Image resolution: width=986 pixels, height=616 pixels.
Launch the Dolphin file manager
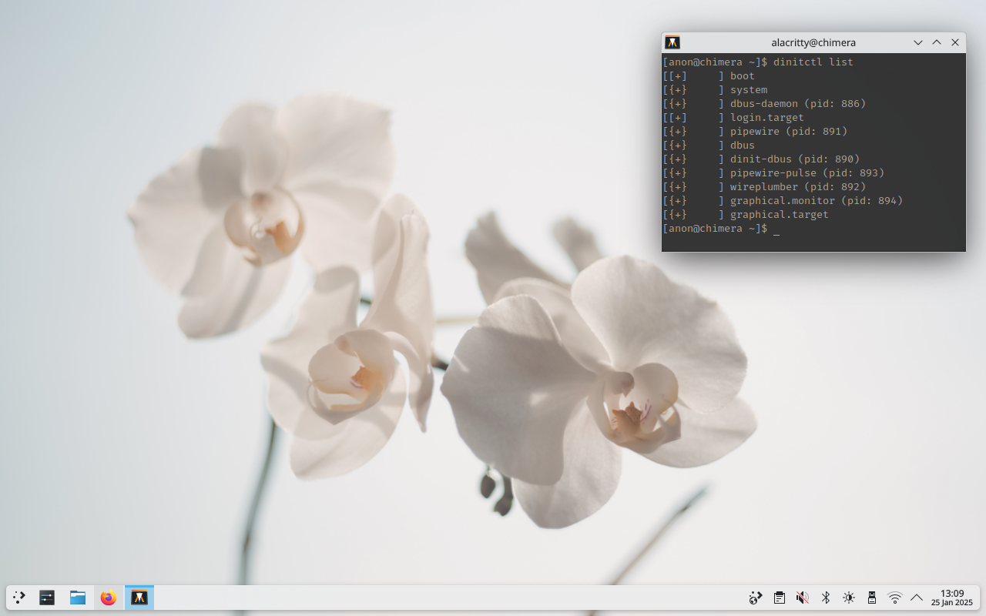coord(78,598)
